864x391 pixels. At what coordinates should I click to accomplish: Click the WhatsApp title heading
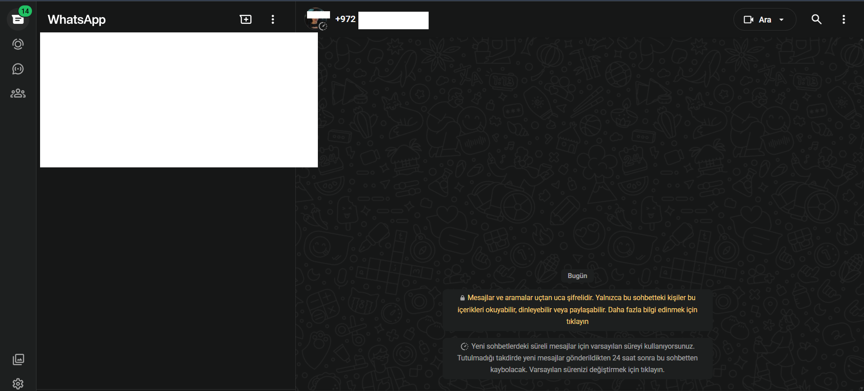77,19
